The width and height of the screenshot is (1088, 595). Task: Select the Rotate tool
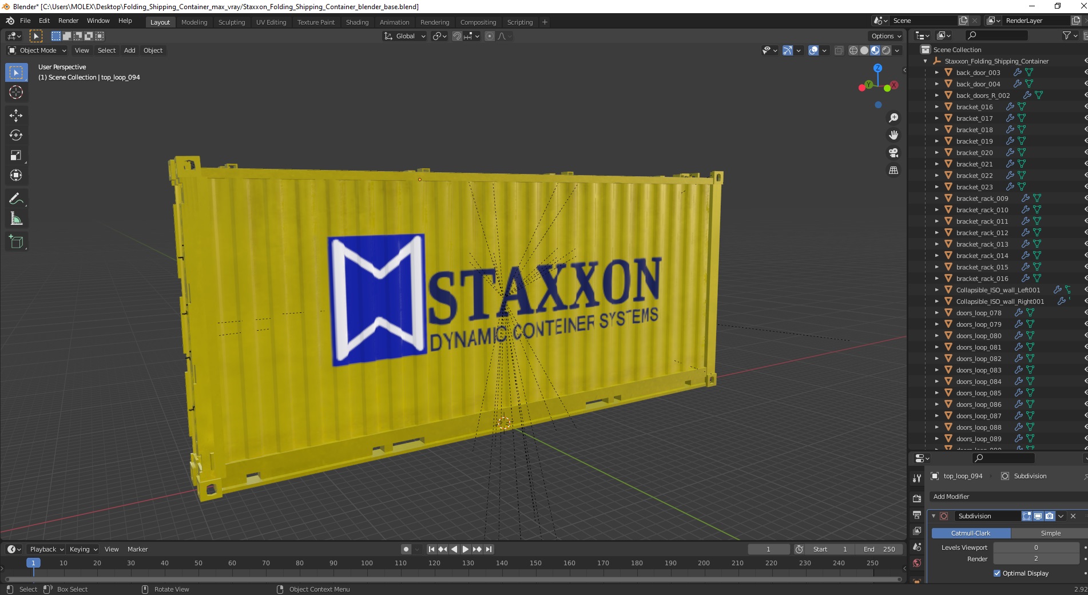[16, 135]
